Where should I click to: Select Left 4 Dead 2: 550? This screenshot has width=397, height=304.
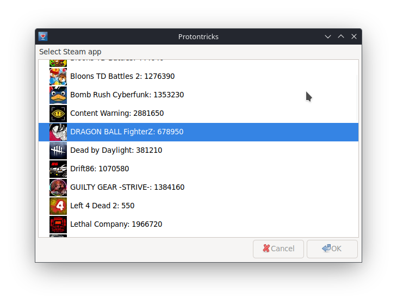pos(199,206)
